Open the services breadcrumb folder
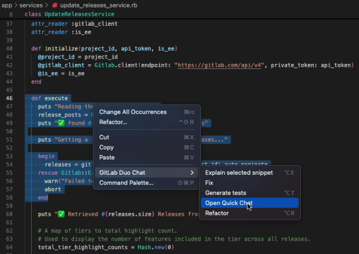The height and width of the screenshot is (254, 359). (31, 5)
